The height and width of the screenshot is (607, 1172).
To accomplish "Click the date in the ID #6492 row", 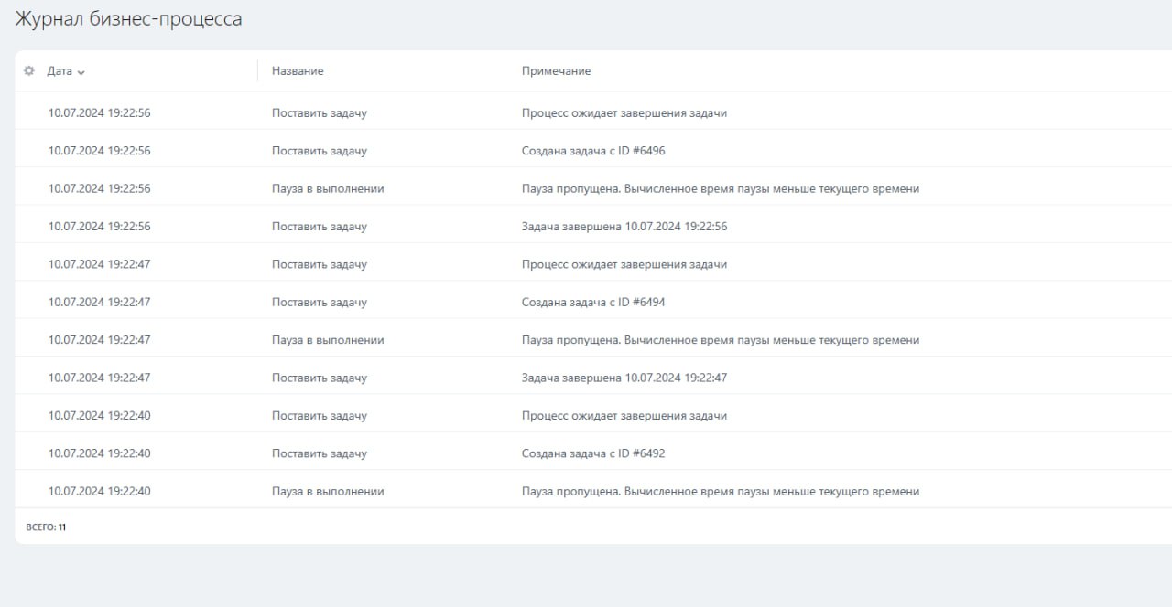I will (x=99, y=453).
